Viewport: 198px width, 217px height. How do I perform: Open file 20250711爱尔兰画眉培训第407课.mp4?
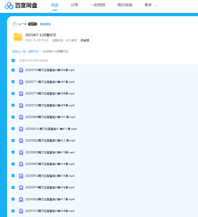(x=50, y=82)
